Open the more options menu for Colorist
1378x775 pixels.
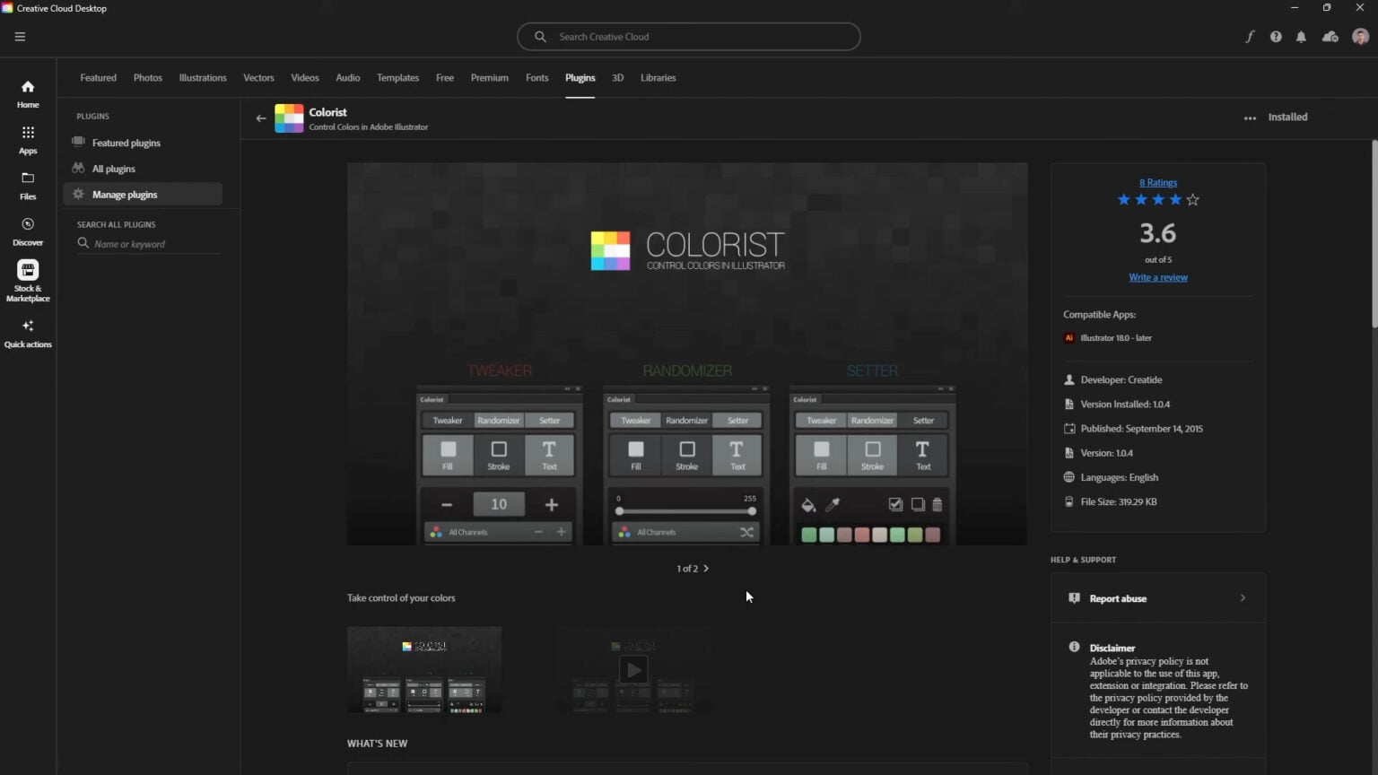[x=1250, y=118]
